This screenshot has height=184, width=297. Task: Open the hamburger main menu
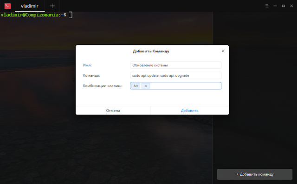tap(267, 6)
